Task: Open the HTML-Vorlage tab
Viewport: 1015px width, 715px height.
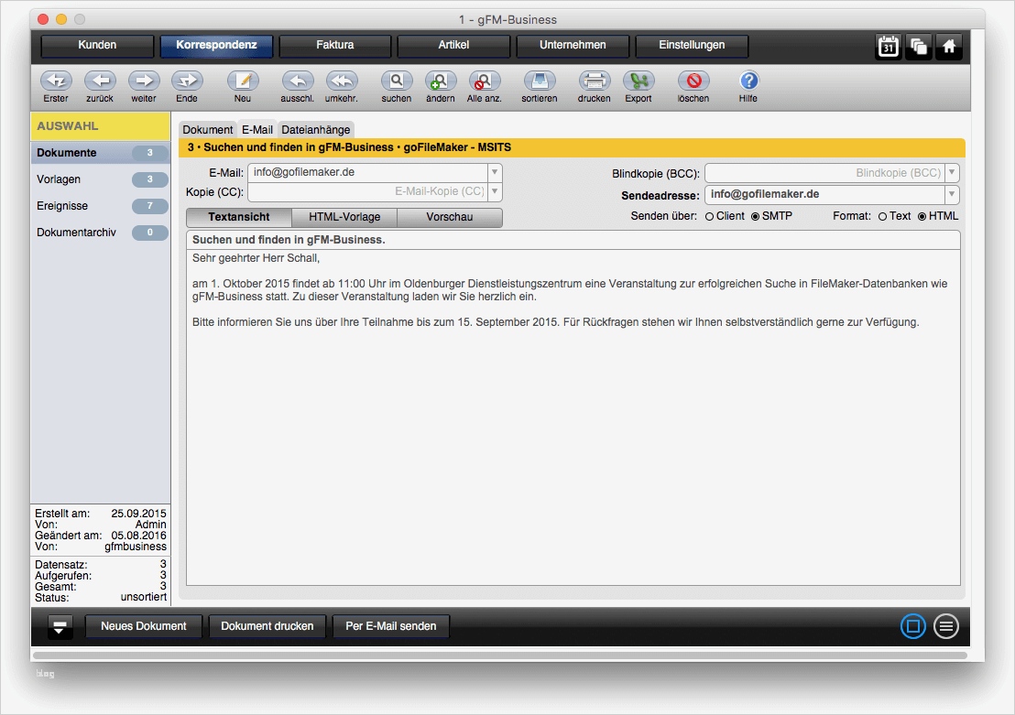Action: [344, 218]
